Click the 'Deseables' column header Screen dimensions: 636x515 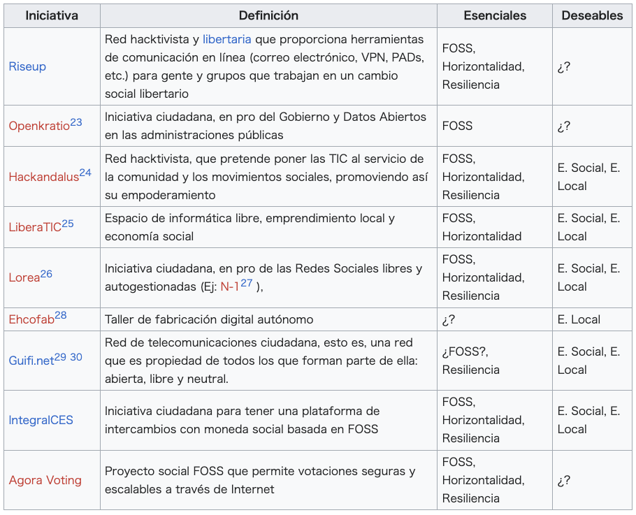pyautogui.click(x=592, y=16)
